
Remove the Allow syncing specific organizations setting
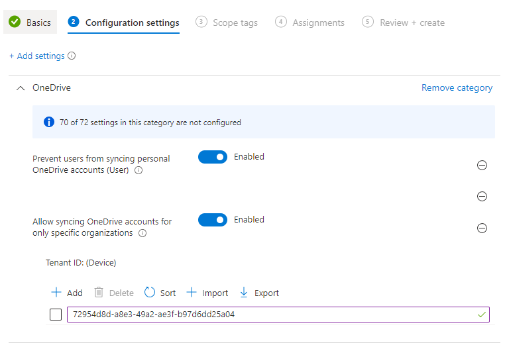482,228
